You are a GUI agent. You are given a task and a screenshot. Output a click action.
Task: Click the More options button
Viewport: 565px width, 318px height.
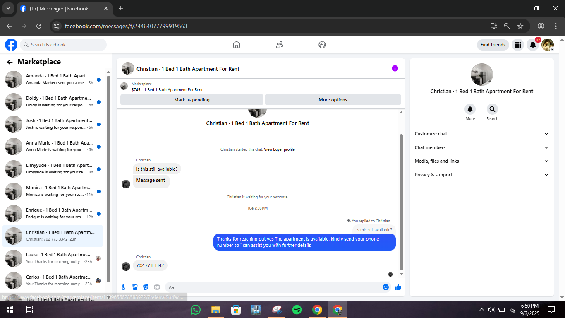(333, 100)
